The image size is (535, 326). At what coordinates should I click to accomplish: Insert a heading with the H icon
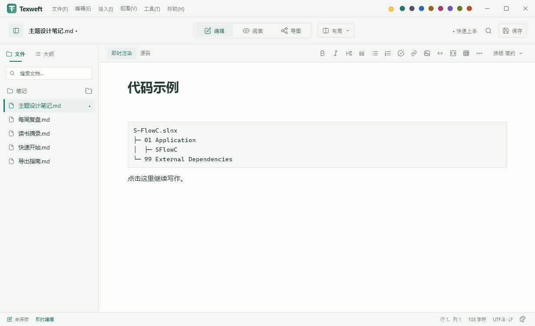349,53
